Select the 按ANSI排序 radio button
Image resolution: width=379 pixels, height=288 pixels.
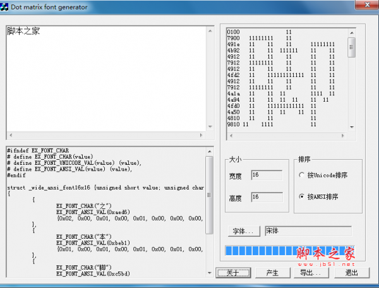pos(302,196)
